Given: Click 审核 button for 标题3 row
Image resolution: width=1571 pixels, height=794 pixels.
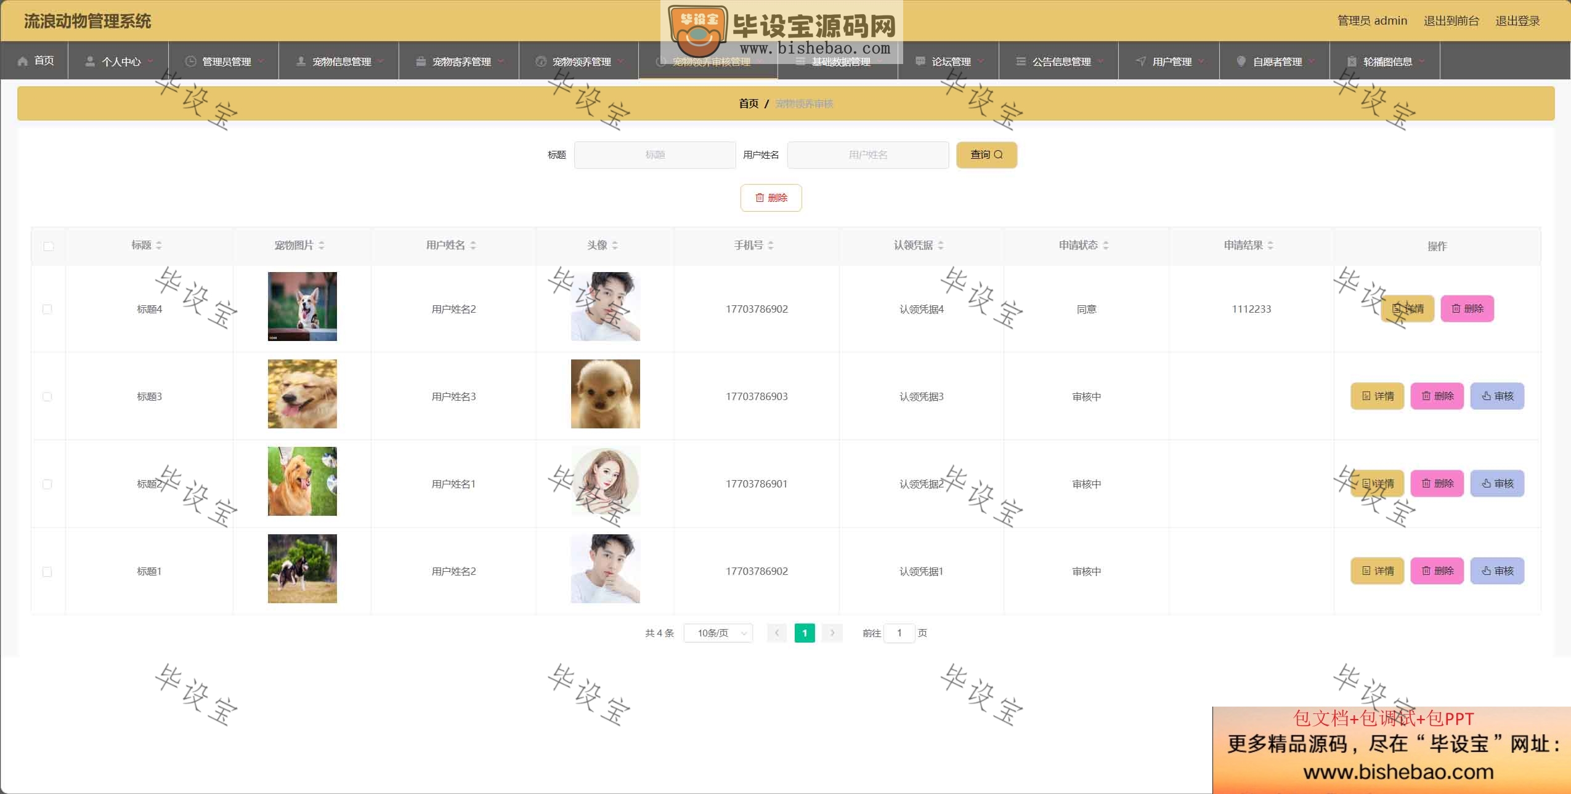Looking at the screenshot, I should point(1498,396).
